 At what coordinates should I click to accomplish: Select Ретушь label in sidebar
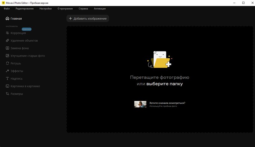tap(16, 63)
